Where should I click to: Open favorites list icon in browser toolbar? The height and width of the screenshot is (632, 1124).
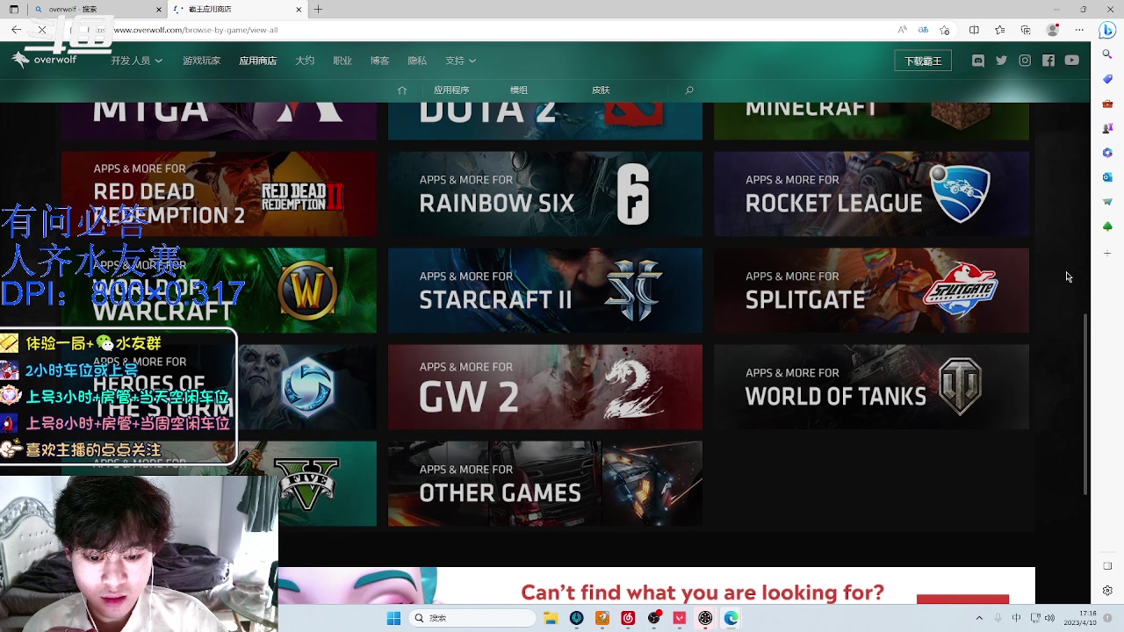(x=1000, y=30)
